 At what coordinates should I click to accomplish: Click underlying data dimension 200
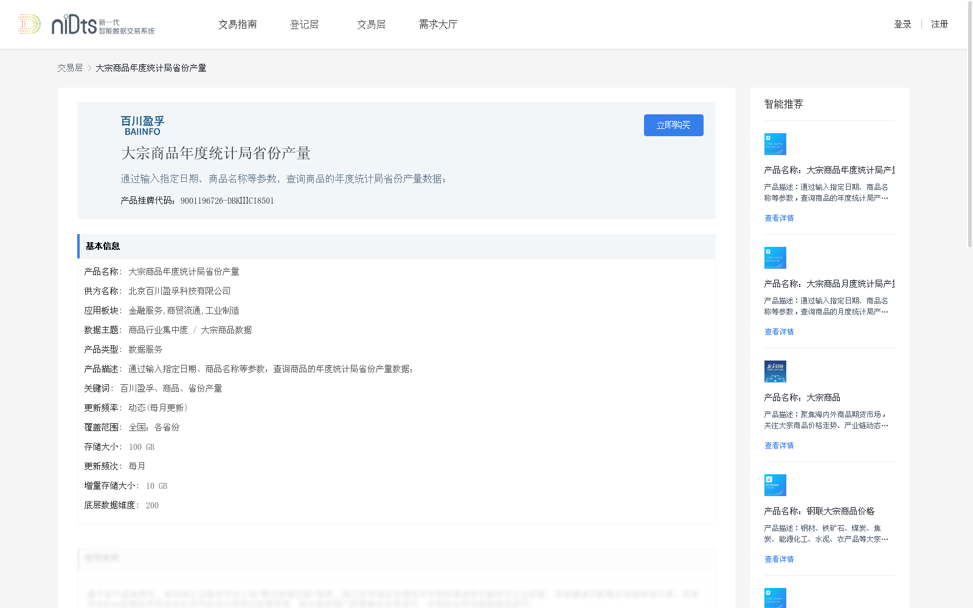click(152, 505)
